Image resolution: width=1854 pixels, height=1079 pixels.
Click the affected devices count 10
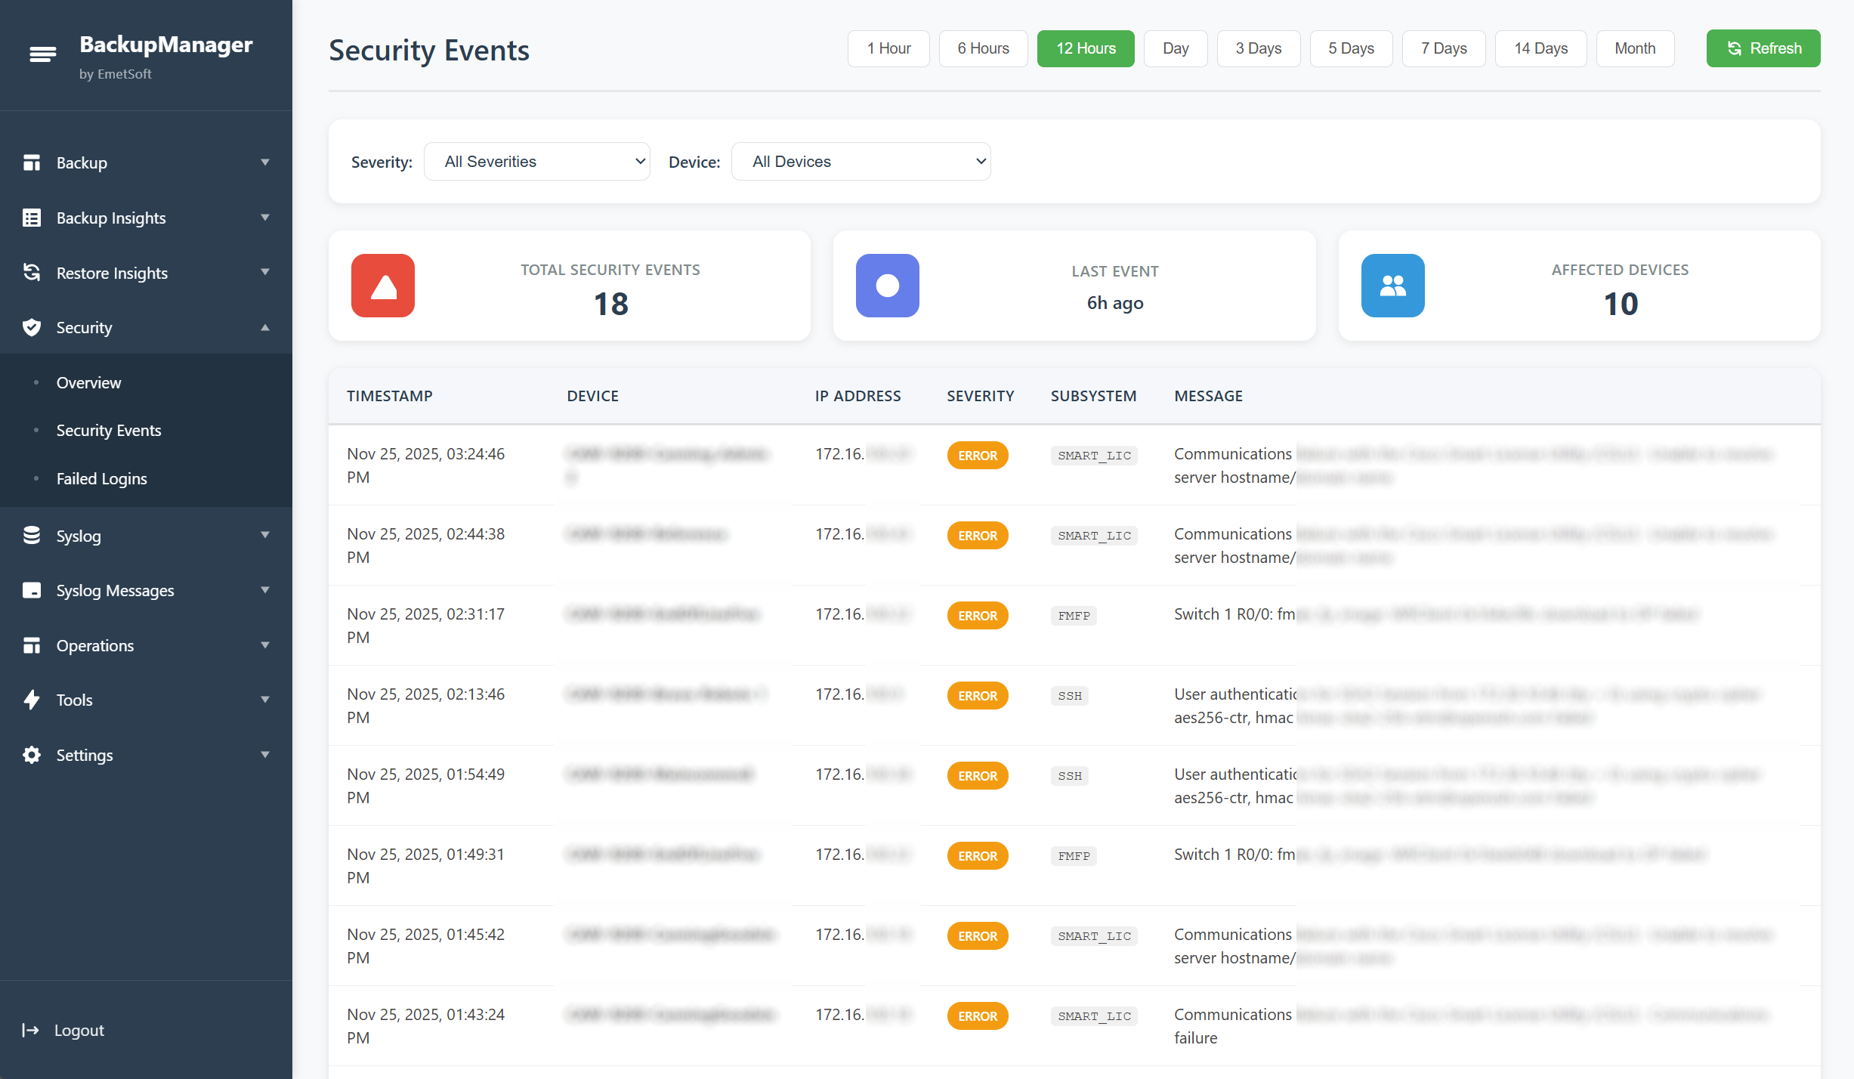click(x=1621, y=304)
